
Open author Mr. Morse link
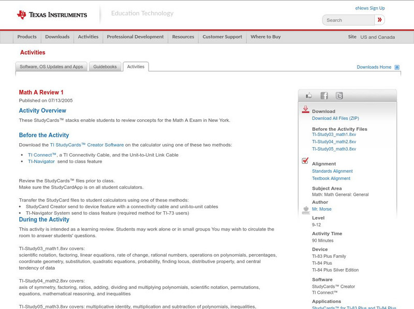pyautogui.click(x=321, y=209)
